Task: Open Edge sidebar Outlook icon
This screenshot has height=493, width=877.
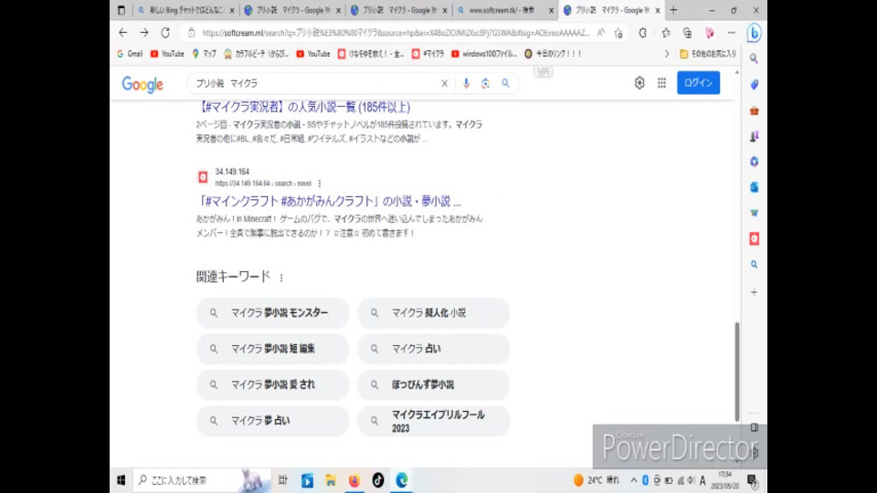Action: click(x=754, y=187)
